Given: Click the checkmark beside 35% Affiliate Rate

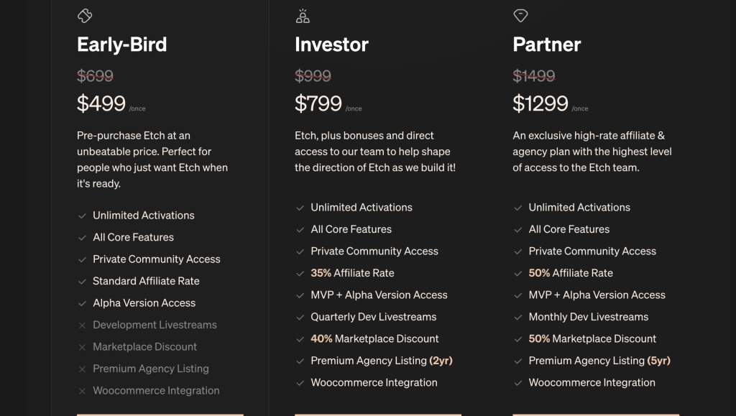Looking at the screenshot, I should click(x=300, y=274).
